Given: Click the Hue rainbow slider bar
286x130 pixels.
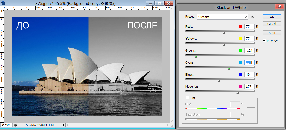Looking at the screenshot, I should [x=213, y=109].
